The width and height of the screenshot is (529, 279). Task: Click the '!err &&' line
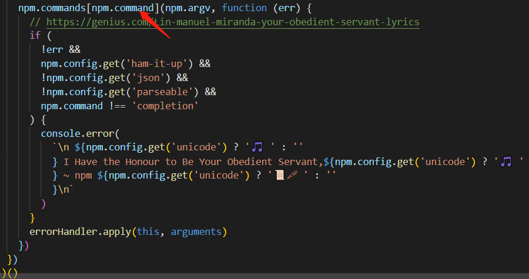tap(61, 49)
